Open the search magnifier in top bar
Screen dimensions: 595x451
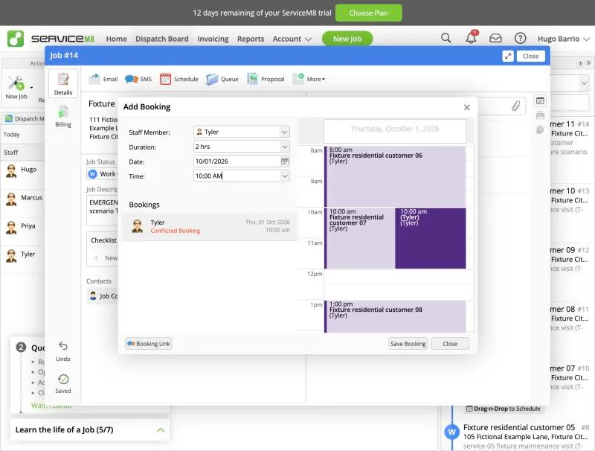pos(446,38)
